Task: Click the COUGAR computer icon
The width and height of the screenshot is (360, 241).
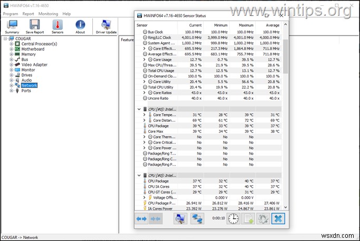Action: coord(12,38)
